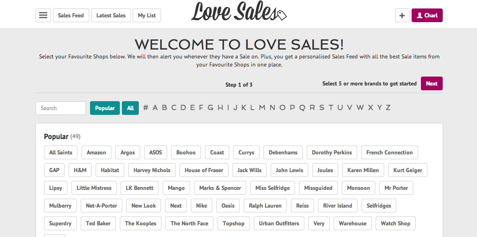Click the Next step button
This screenshot has width=477, height=237.
click(x=432, y=83)
